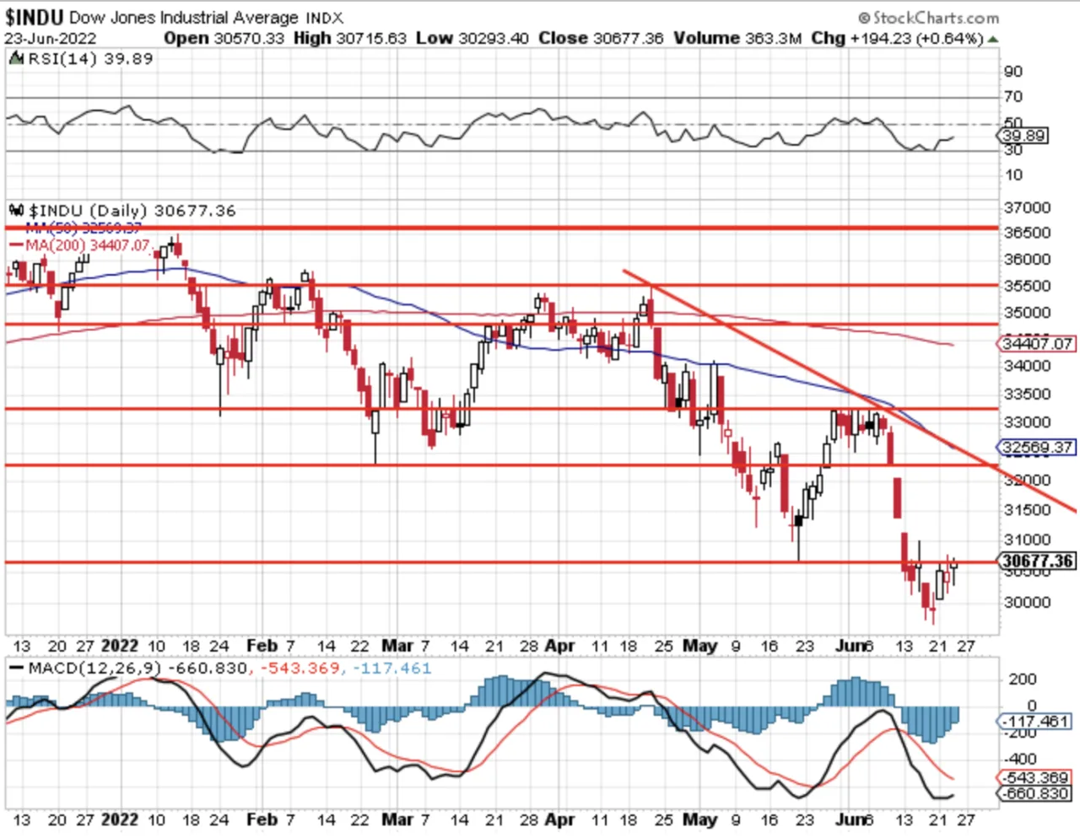Click the descending red diagonal trendline
The image size is (1080, 838).
[x=850, y=390]
